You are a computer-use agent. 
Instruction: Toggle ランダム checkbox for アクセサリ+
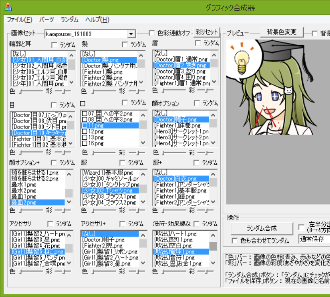point(122,224)
